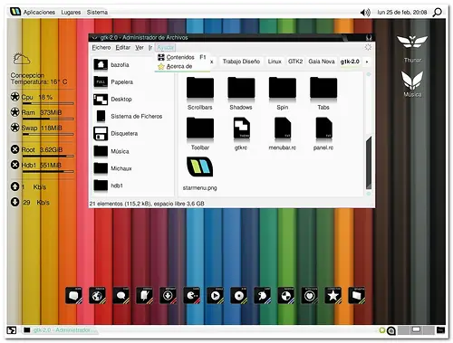Open the Michaux sidebar folder
The image size is (453, 343).
click(x=113, y=168)
